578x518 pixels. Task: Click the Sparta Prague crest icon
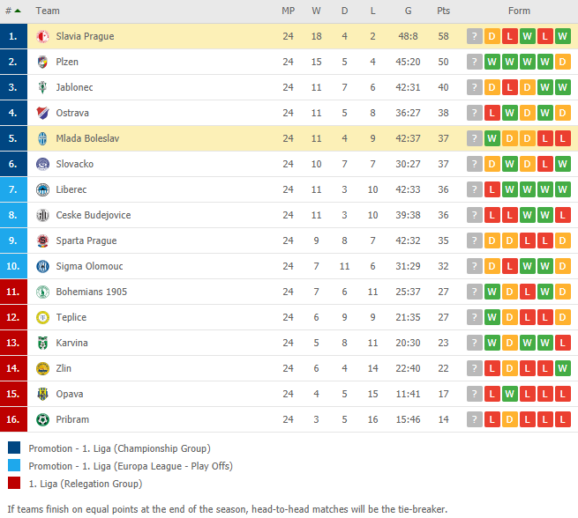click(42, 240)
